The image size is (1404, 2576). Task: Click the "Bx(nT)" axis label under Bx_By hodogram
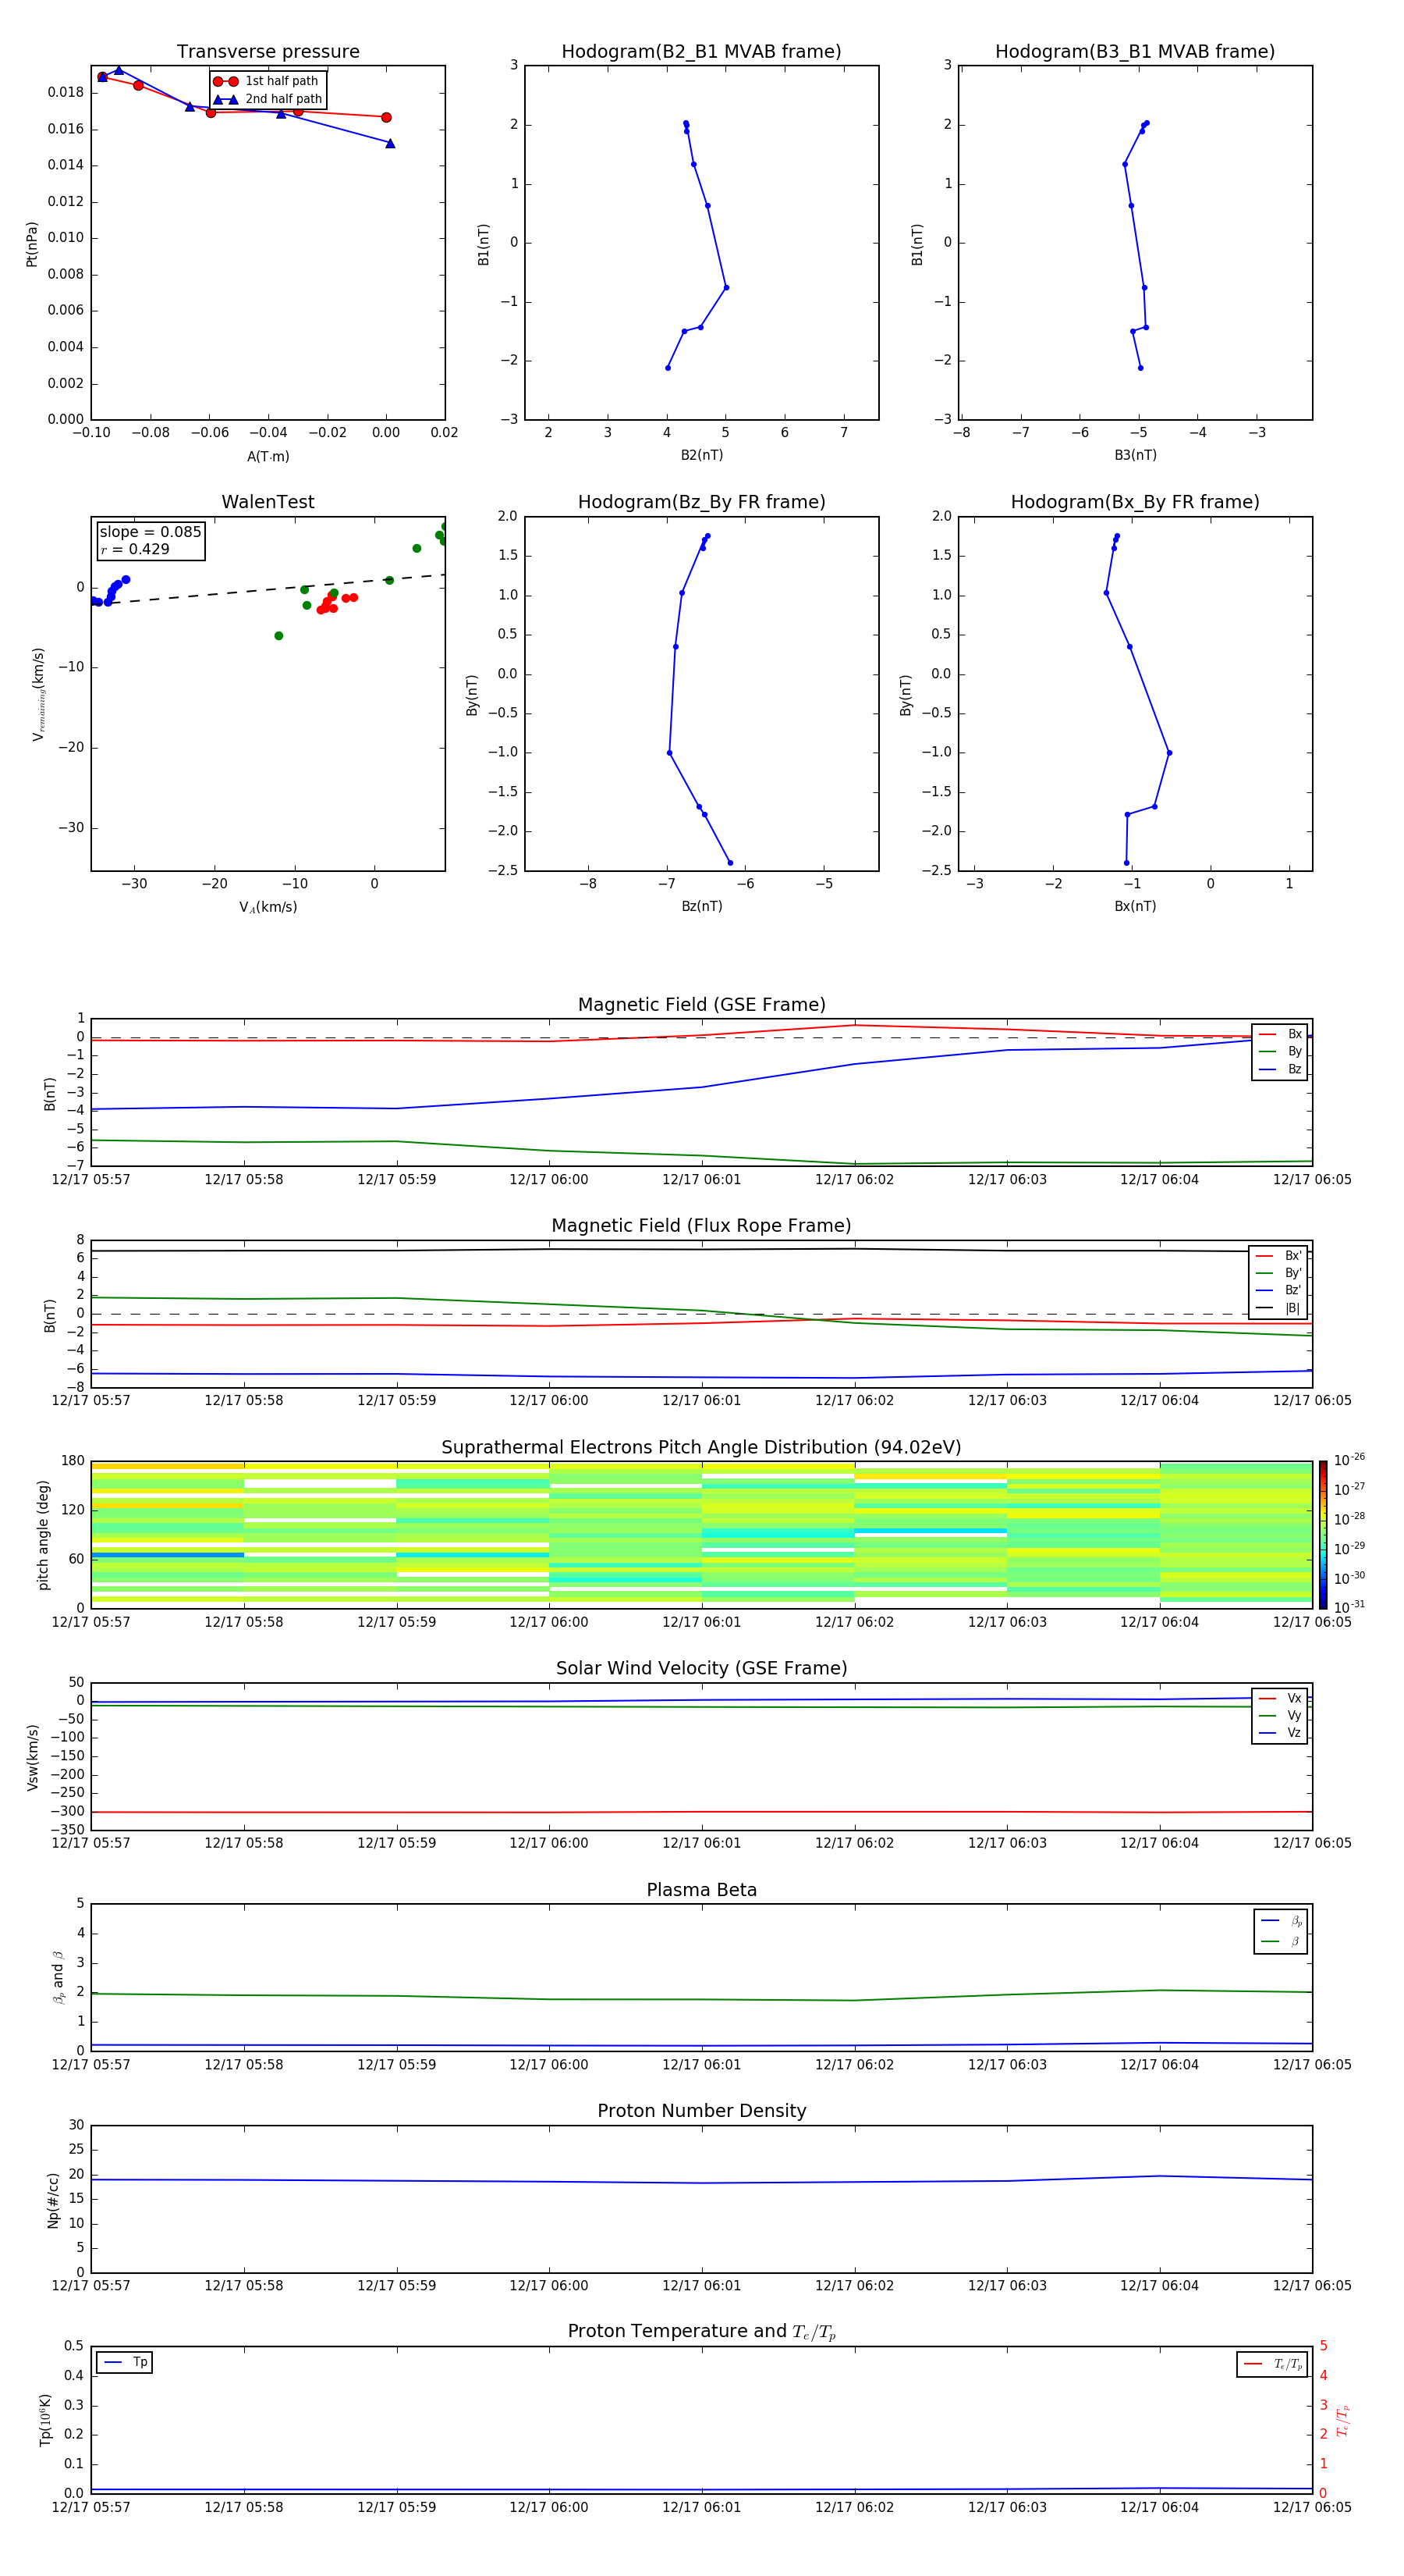coord(1135,907)
